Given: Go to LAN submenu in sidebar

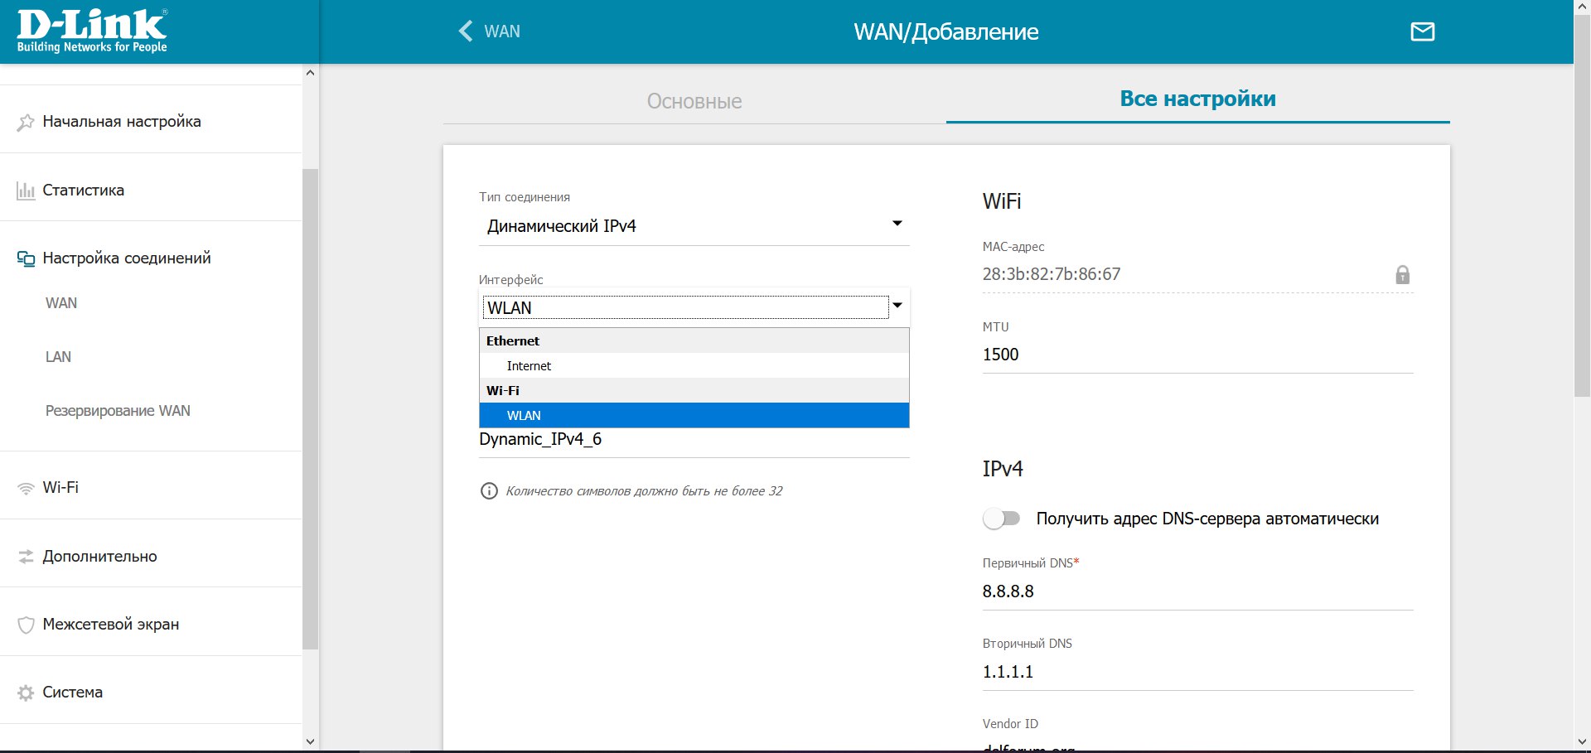Looking at the screenshot, I should click(x=58, y=357).
